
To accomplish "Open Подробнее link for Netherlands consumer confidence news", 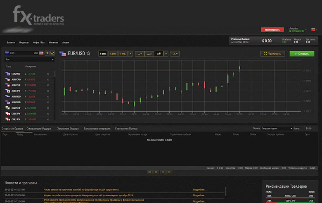I will 199,195.
